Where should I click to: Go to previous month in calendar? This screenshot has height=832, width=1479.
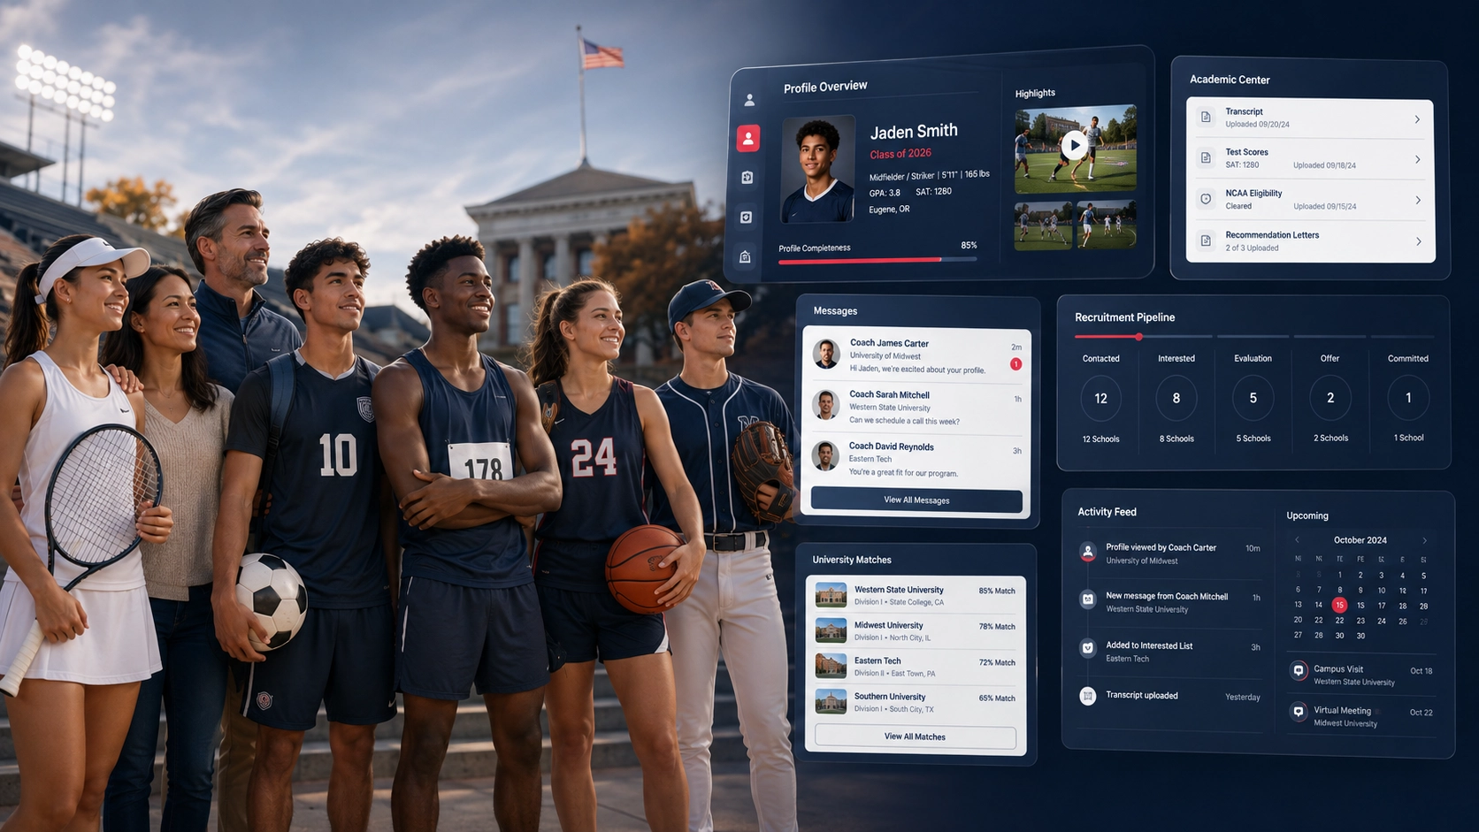[1298, 540]
